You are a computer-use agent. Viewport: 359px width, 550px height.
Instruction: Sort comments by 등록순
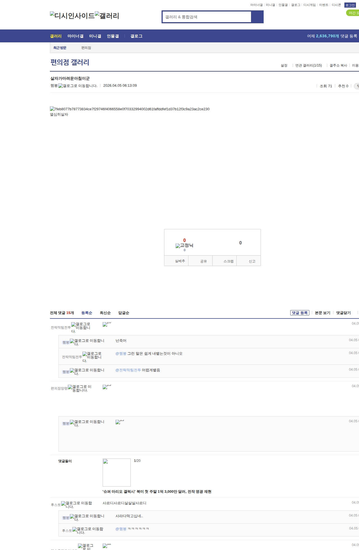(87, 313)
